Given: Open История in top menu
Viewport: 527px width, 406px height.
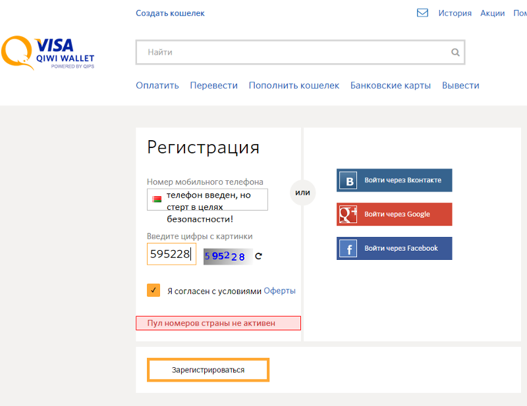Looking at the screenshot, I should pyautogui.click(x=455, y=13).
